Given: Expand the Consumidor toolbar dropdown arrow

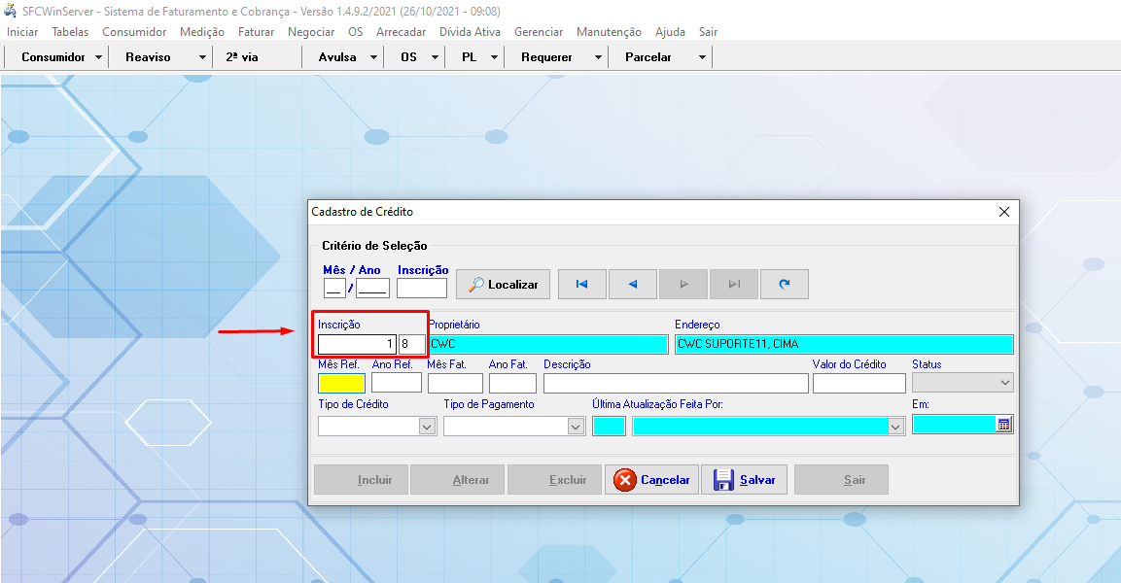Looking at the screenshot, I should [x=98, y=57].
